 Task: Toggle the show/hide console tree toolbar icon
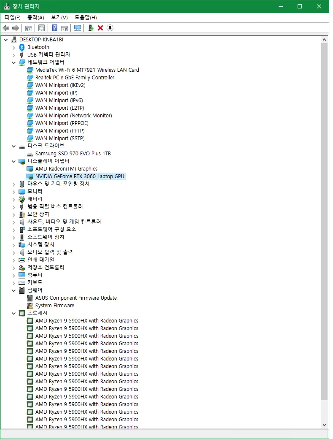tap(29, 28)
